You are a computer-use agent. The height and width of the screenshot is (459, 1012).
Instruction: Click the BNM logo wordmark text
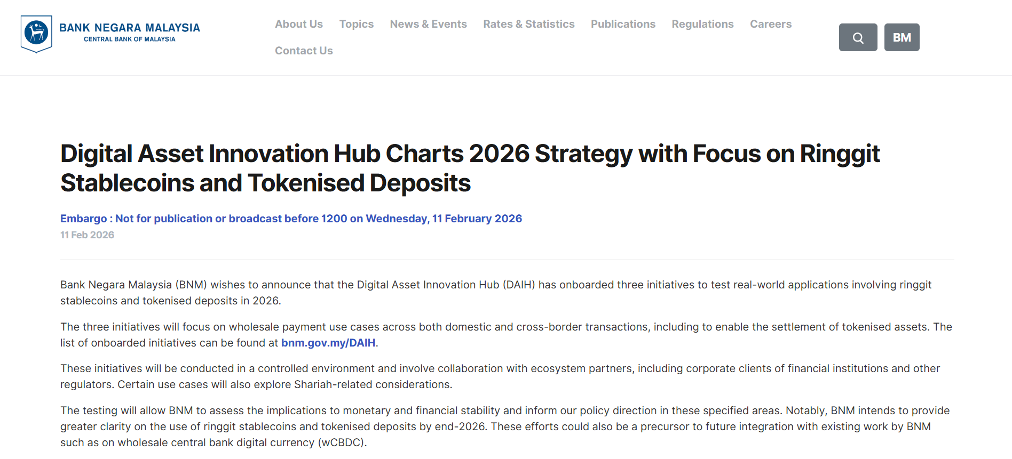click(x=131, y=28)
